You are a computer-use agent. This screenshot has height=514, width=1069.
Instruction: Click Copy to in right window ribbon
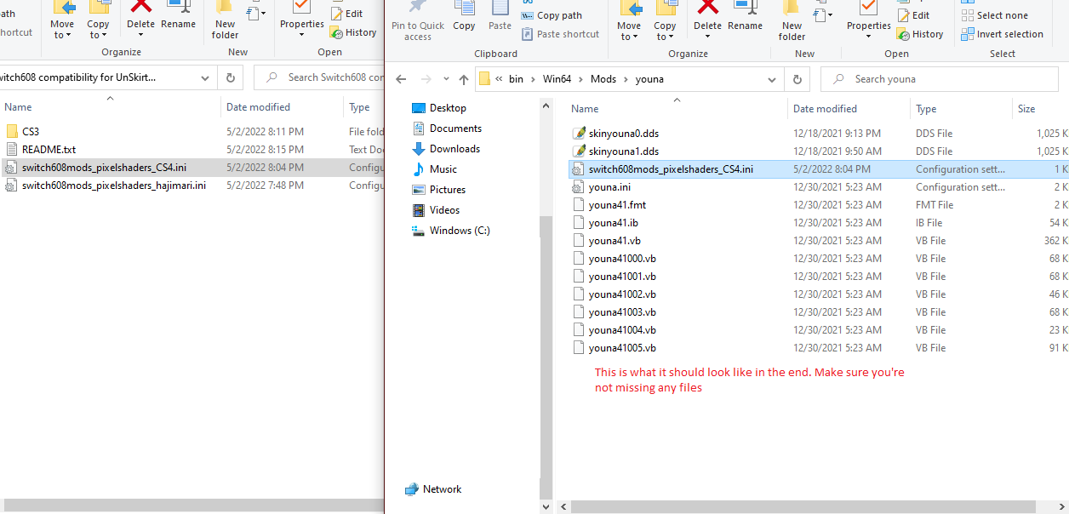click(665, 20)
